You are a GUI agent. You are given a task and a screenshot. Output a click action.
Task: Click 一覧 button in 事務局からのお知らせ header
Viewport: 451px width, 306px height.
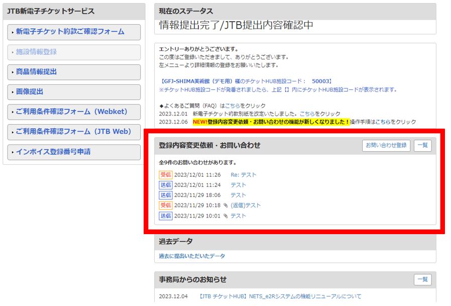[422, 280]
